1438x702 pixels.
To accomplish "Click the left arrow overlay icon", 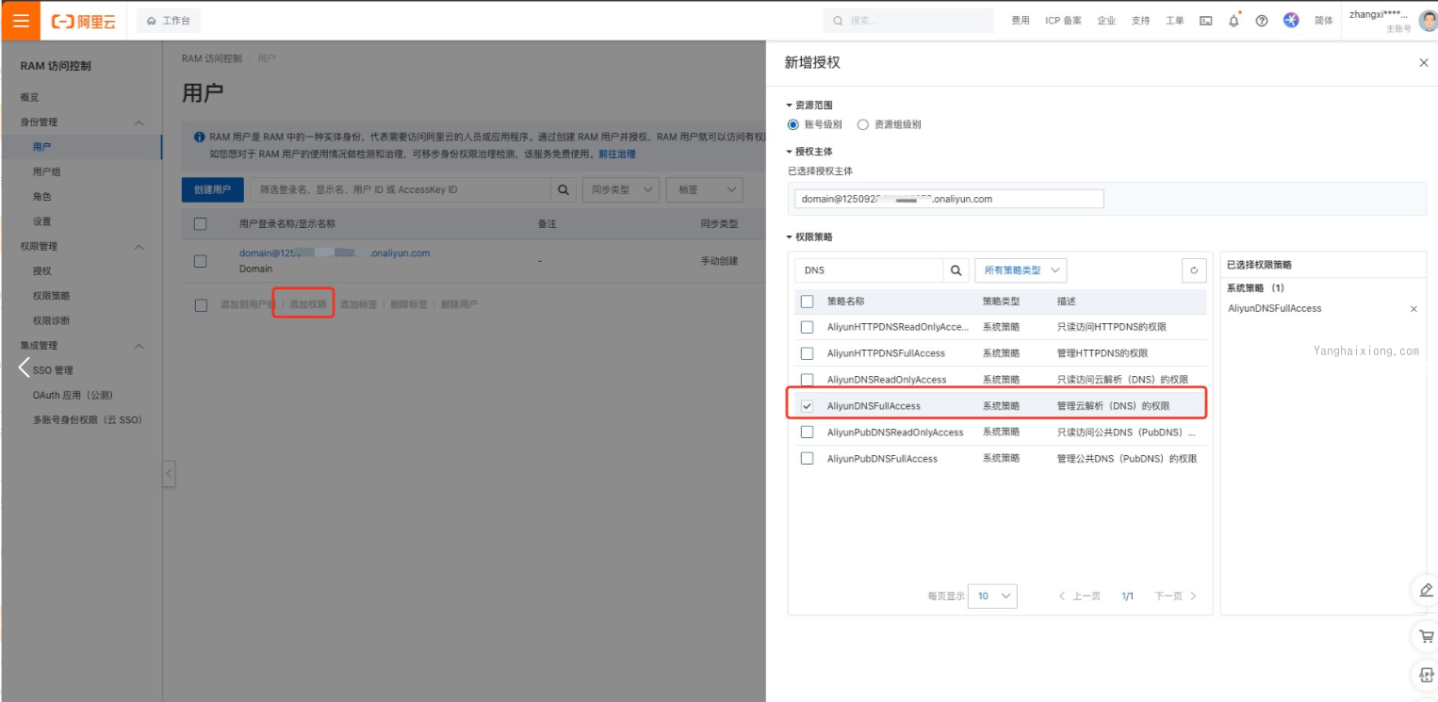I will 25,367.
